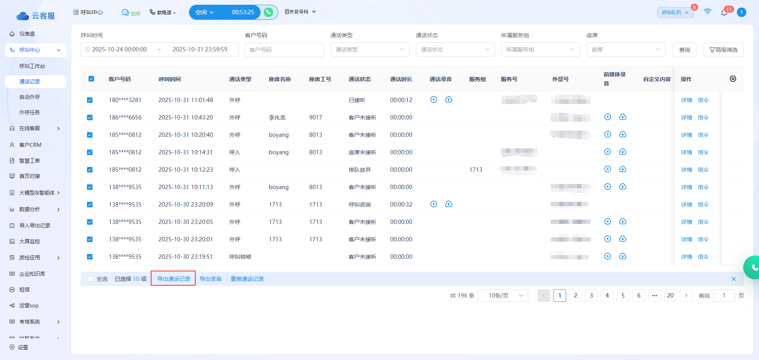Open 仪表盘 from the sidebar
This screenshot has height=360, width=759.
coord(27,34)
